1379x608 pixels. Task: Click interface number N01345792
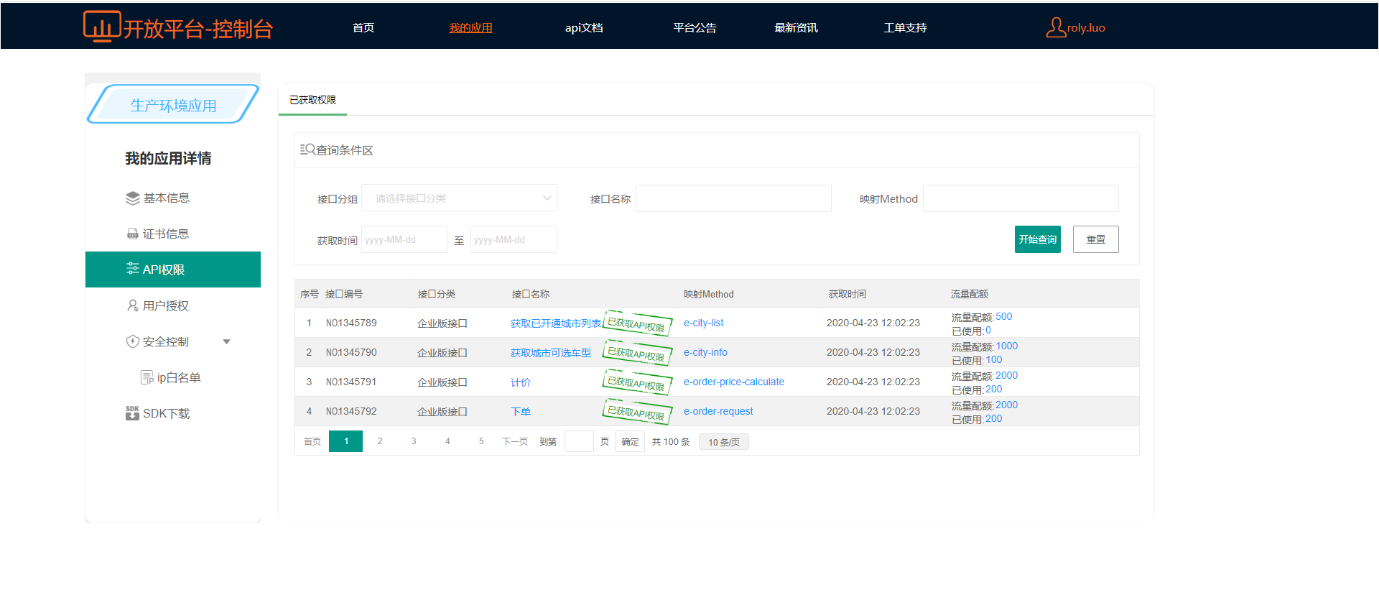click(x=351, y=411)
